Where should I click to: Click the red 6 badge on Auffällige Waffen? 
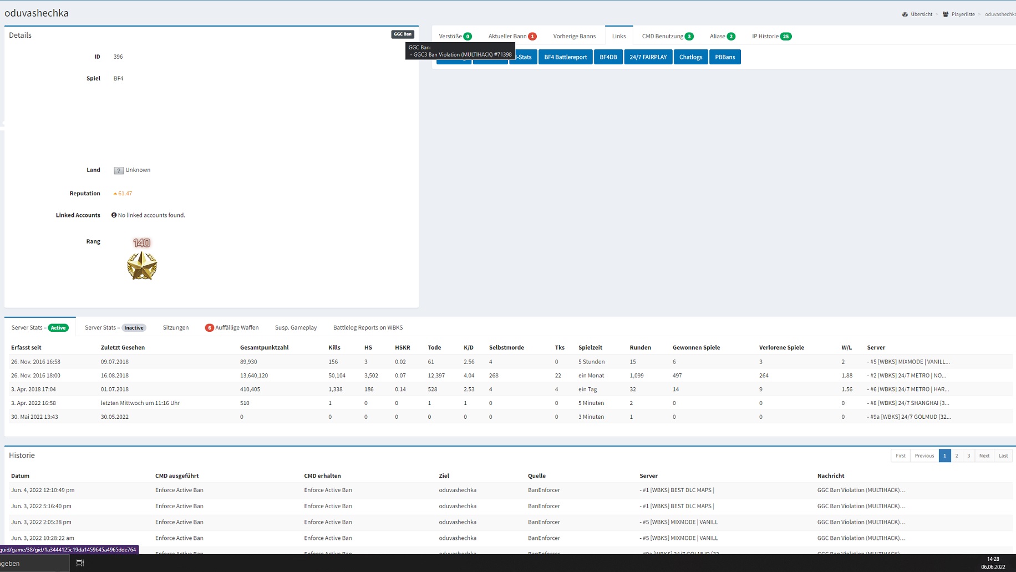209,328
